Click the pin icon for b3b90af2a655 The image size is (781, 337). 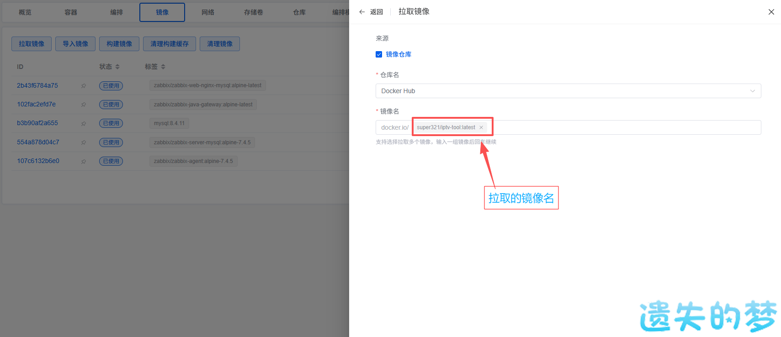[x=84, y=123]
